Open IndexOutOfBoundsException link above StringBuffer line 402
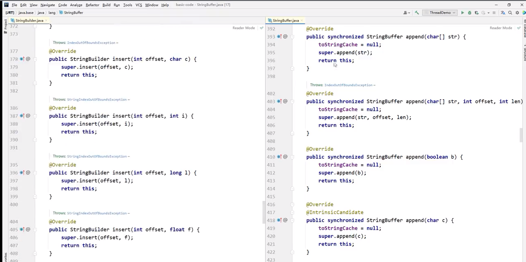 [x=348, y=85]
